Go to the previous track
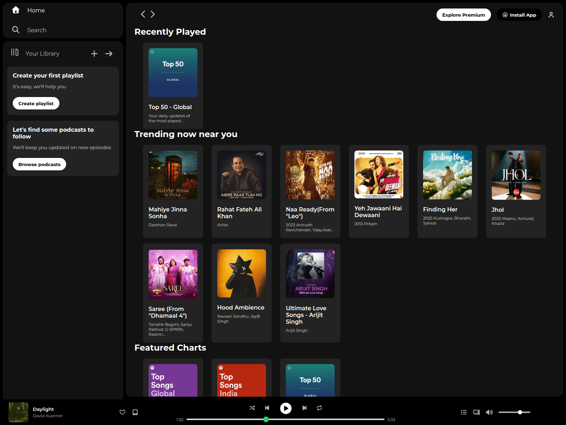Image resolution: width=566 pixels, height=425 pixels. click(x=267, y=408)
